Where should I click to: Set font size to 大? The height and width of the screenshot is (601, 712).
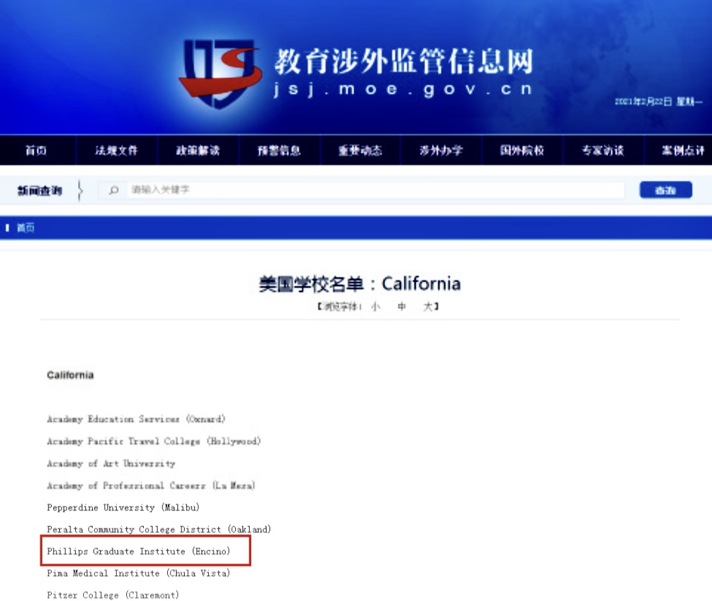pyautogui.click(x=428, y=307)
